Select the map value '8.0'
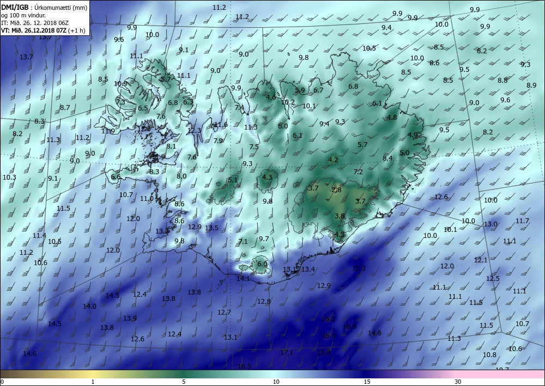Screen dimensions: 545x386 (x=181, y=176)
